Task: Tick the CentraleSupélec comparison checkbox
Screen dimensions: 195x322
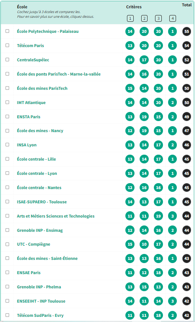Action: click(8, 60)
